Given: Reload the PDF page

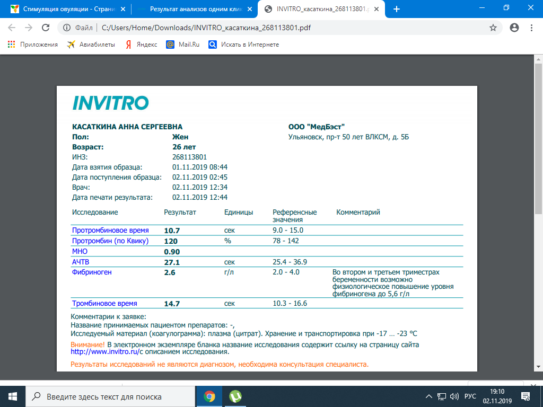Looking at the screenshot, I should (x=46, y=28).
